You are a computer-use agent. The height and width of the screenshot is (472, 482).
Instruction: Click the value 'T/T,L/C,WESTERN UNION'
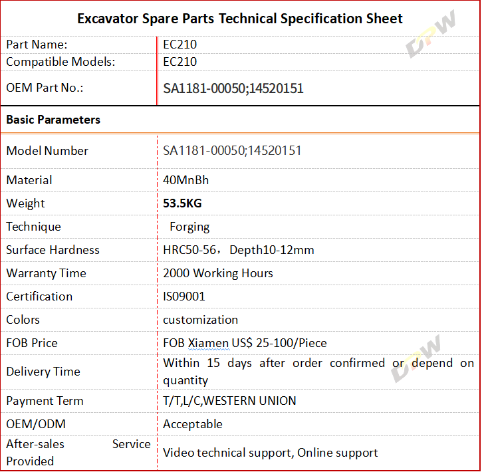(229, 401)
